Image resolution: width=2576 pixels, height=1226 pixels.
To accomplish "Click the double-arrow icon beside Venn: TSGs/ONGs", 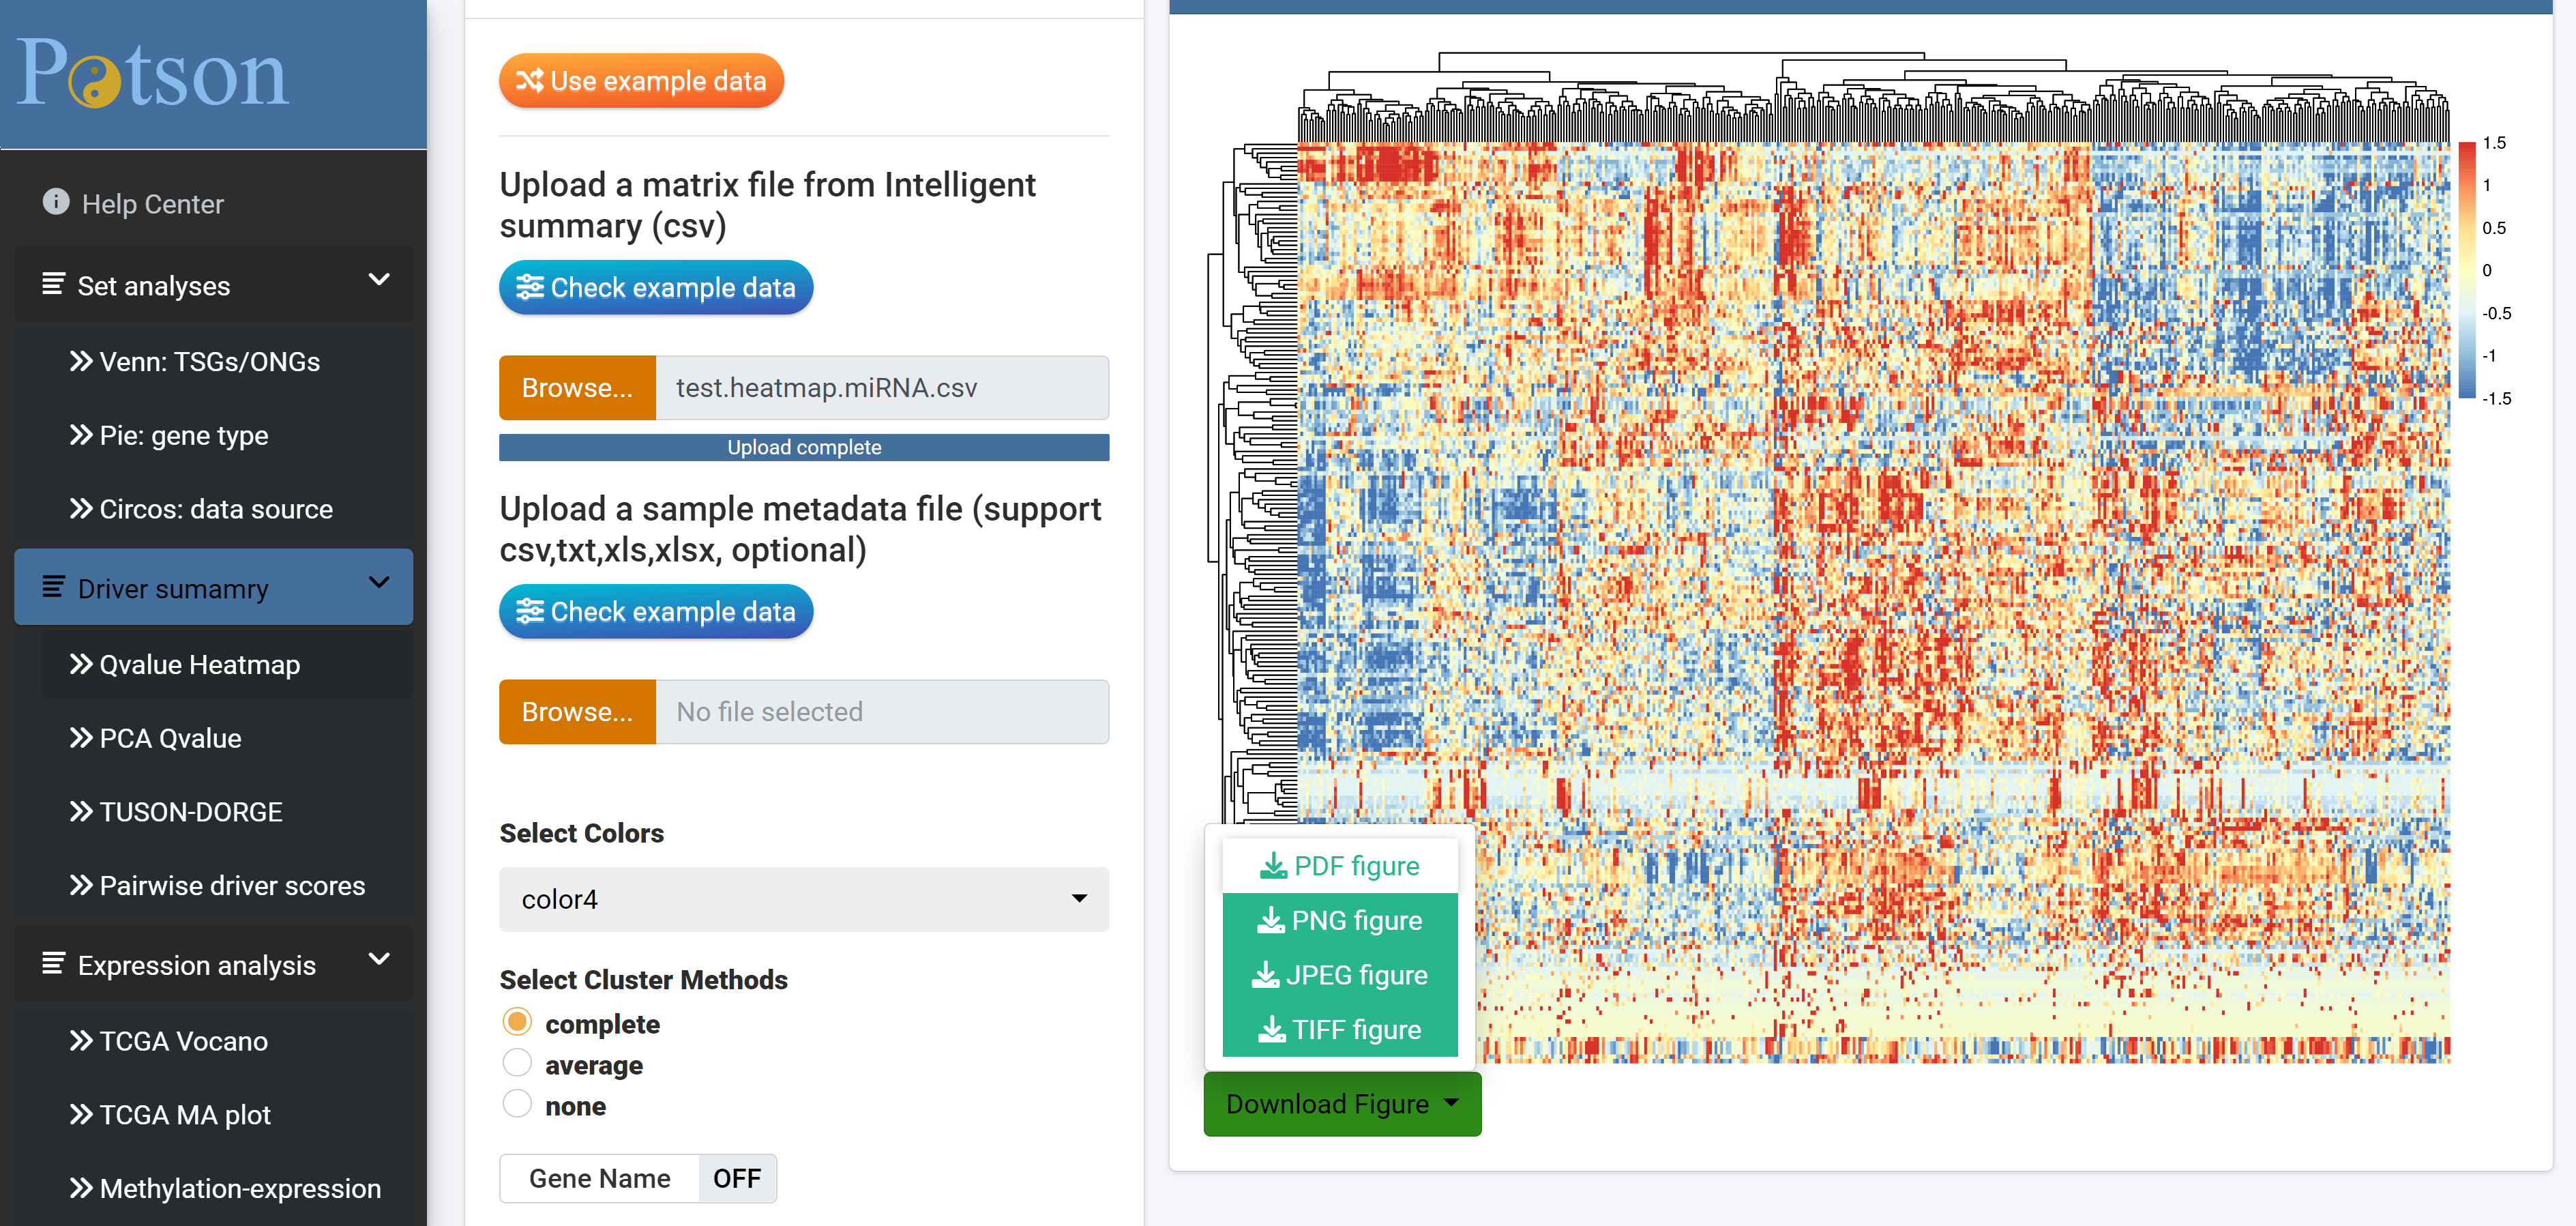I will click(x=81, y=361).
